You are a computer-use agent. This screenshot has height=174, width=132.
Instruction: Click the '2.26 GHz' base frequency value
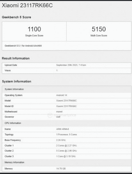click(x=61, y=140)
